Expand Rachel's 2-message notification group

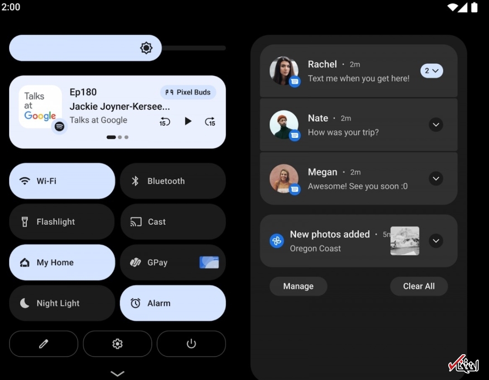click(431, 71)
